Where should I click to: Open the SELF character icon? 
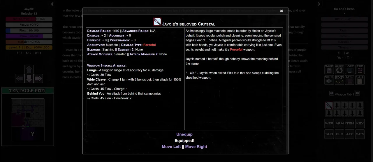pos(329,80)
